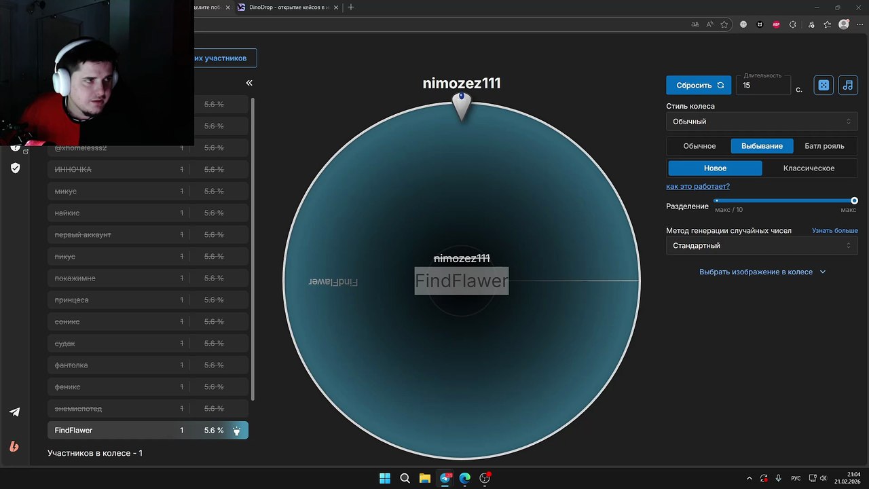The width and height of the screenshot is (869, 489).
Task: Select the Батл рояль mode tab
Action: click(824, 146)
